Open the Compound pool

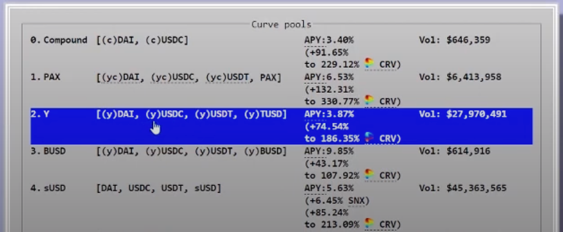(65, 40)
